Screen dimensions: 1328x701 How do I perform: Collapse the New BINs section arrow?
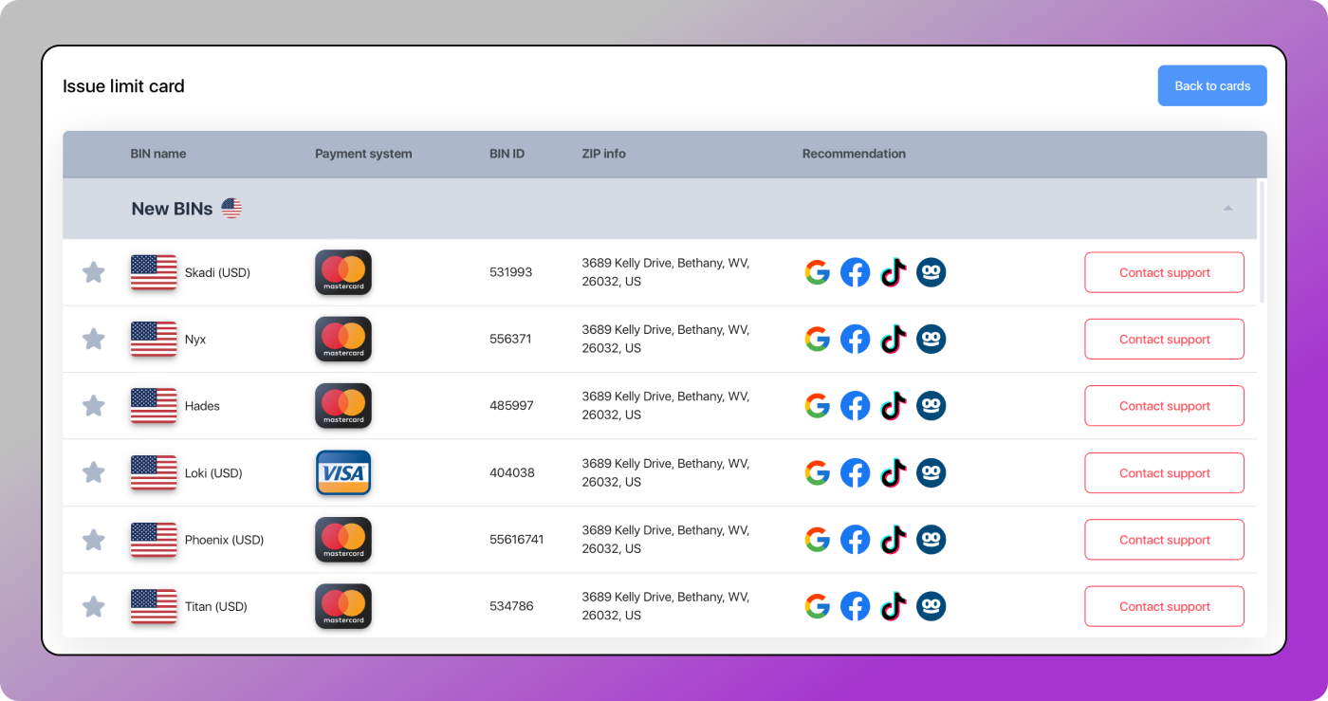coord(1227,209)
